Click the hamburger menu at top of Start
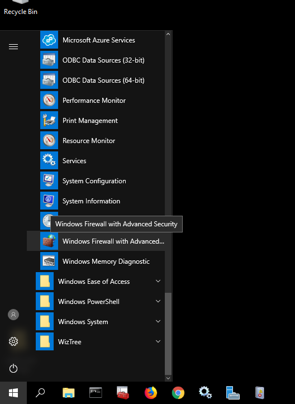The height and width of the screenshot is (404, 295). (x=13, y=46)
